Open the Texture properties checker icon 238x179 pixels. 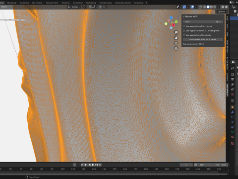[x=233, y=143]
